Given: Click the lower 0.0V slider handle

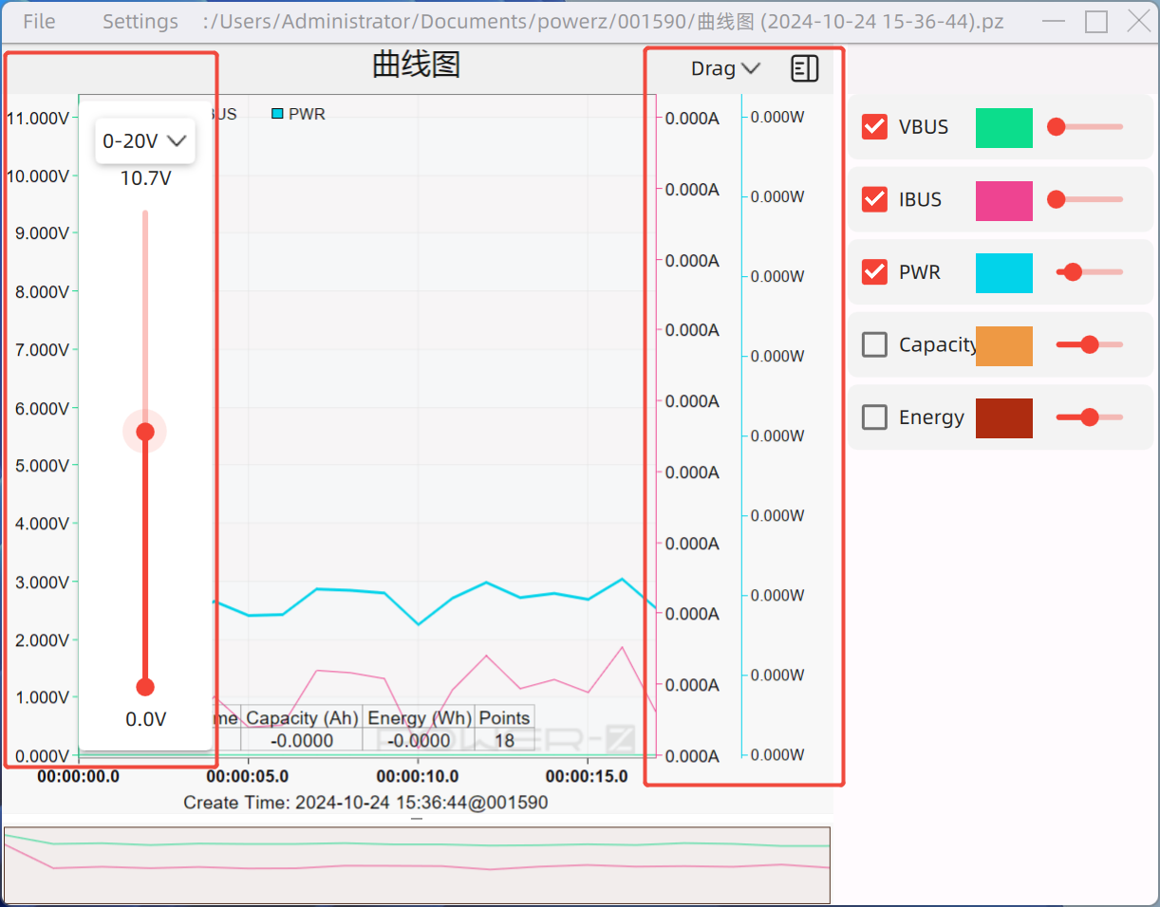Looking at the screenshot, I should [145, 687].
